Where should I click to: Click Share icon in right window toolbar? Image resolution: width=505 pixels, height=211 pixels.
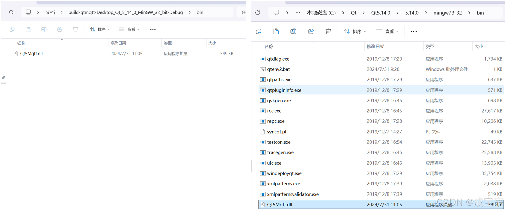(x=311, y=31)
